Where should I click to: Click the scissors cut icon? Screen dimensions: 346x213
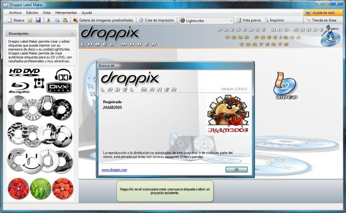(x=49, y=21)
